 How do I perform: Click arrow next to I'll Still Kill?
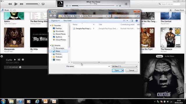pos(20,67)
